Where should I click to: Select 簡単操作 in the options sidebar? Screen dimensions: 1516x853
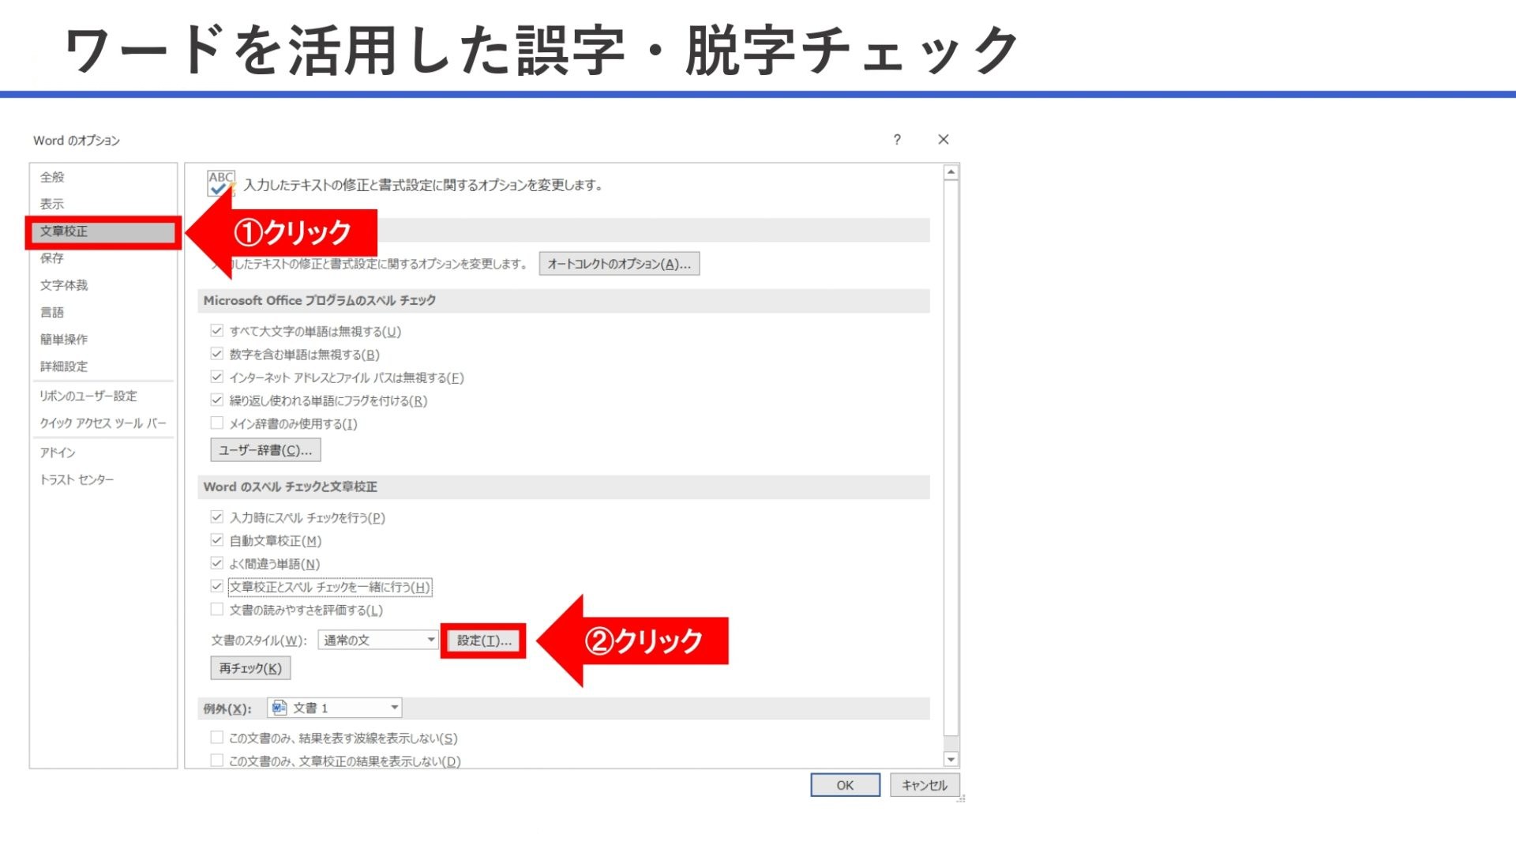(103, 340)
